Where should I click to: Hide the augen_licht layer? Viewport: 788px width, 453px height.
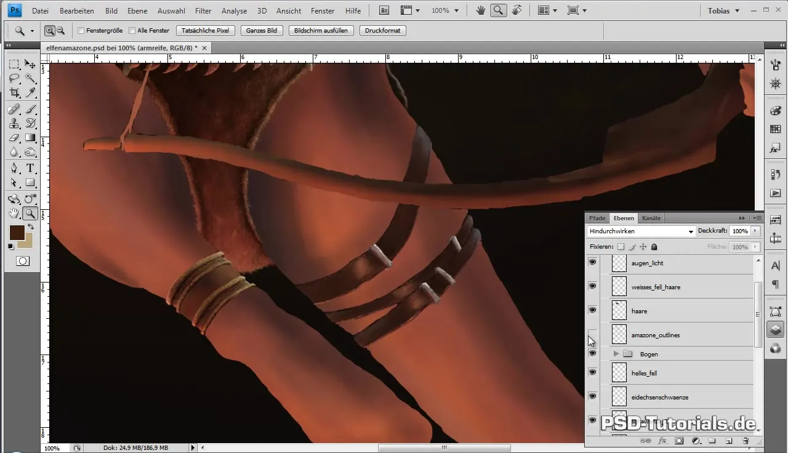click(x=592, y=262)
